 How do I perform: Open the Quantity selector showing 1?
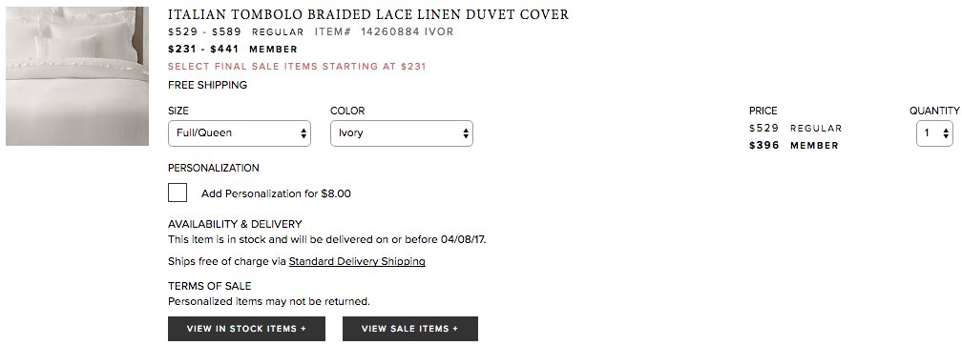[934, 133]
